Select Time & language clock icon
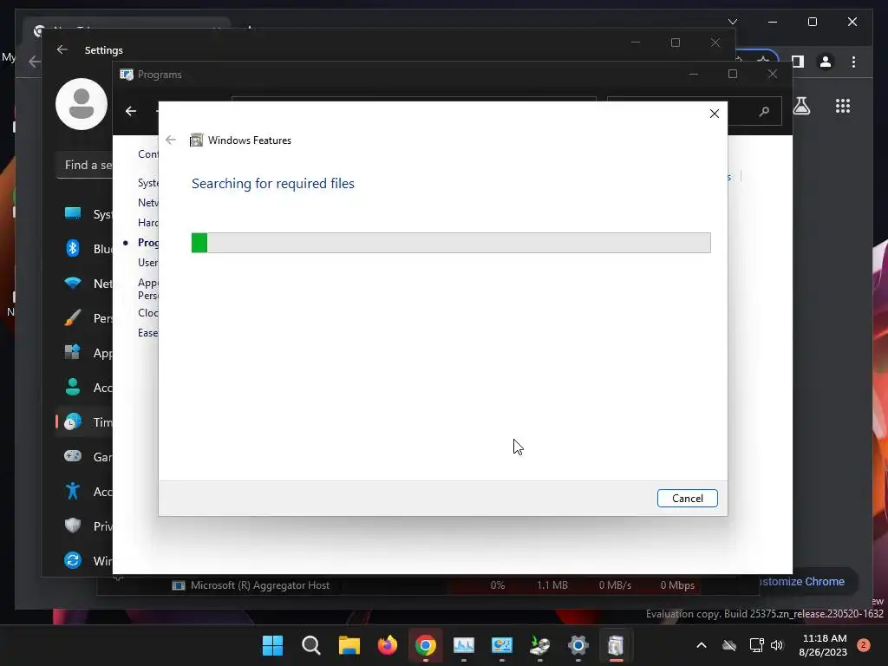 pyautogui.click(x=73, y=422)
